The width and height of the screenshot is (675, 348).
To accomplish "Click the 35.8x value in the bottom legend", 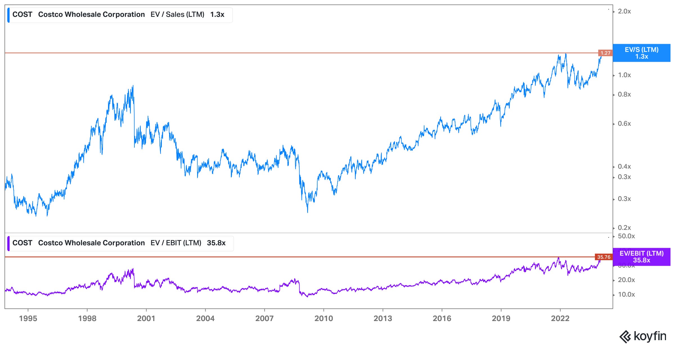I will click(216, 243).
